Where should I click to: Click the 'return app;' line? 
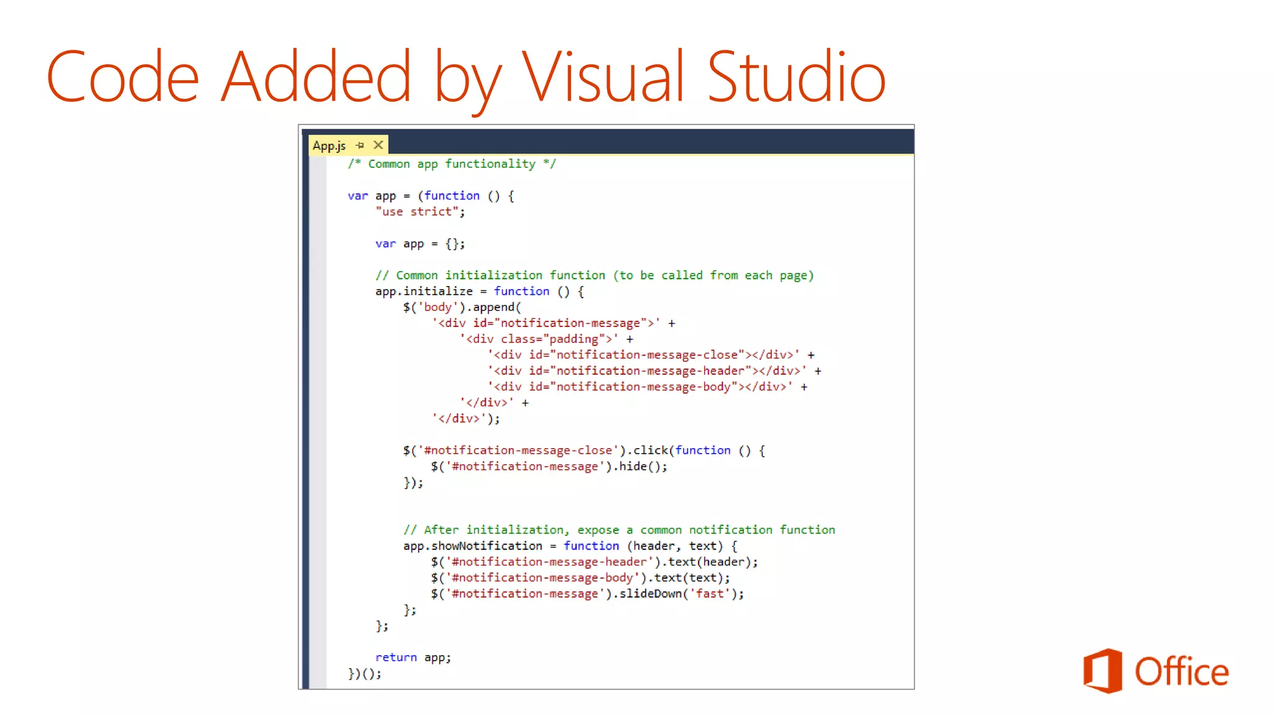point(413,658)
